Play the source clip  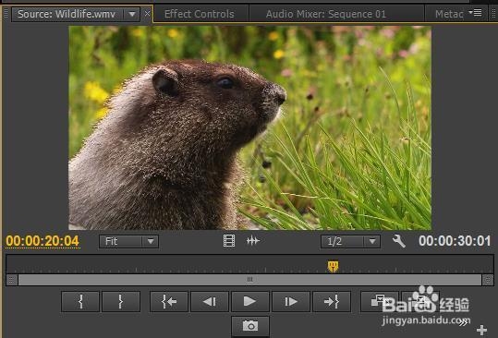[x=250, y=301]
